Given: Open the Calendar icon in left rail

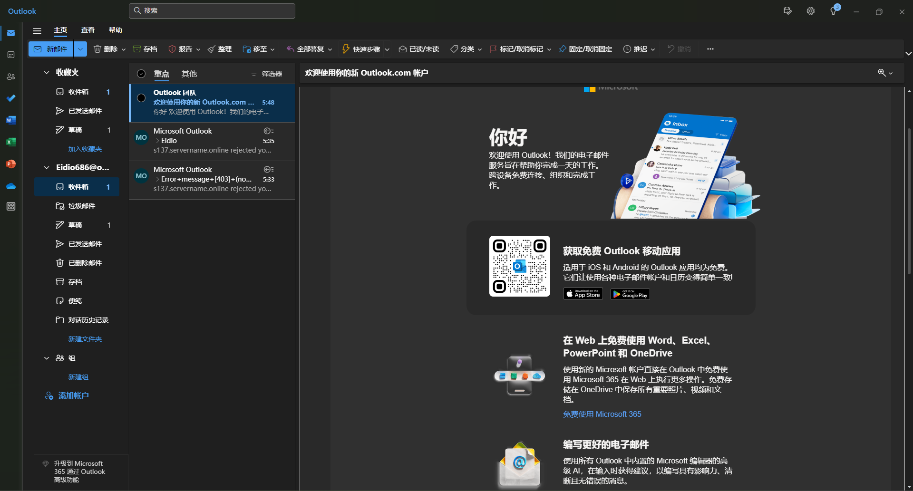Looking at the screenshot, I should click(11, 55).
